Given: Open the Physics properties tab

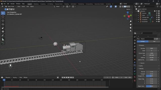Looking at the screenshot, I should pos(135,68).
